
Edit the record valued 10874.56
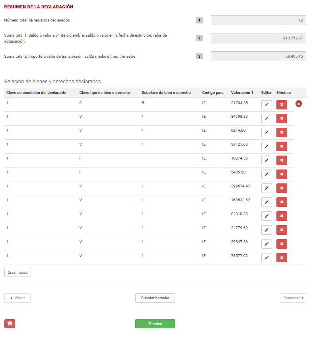266,160
